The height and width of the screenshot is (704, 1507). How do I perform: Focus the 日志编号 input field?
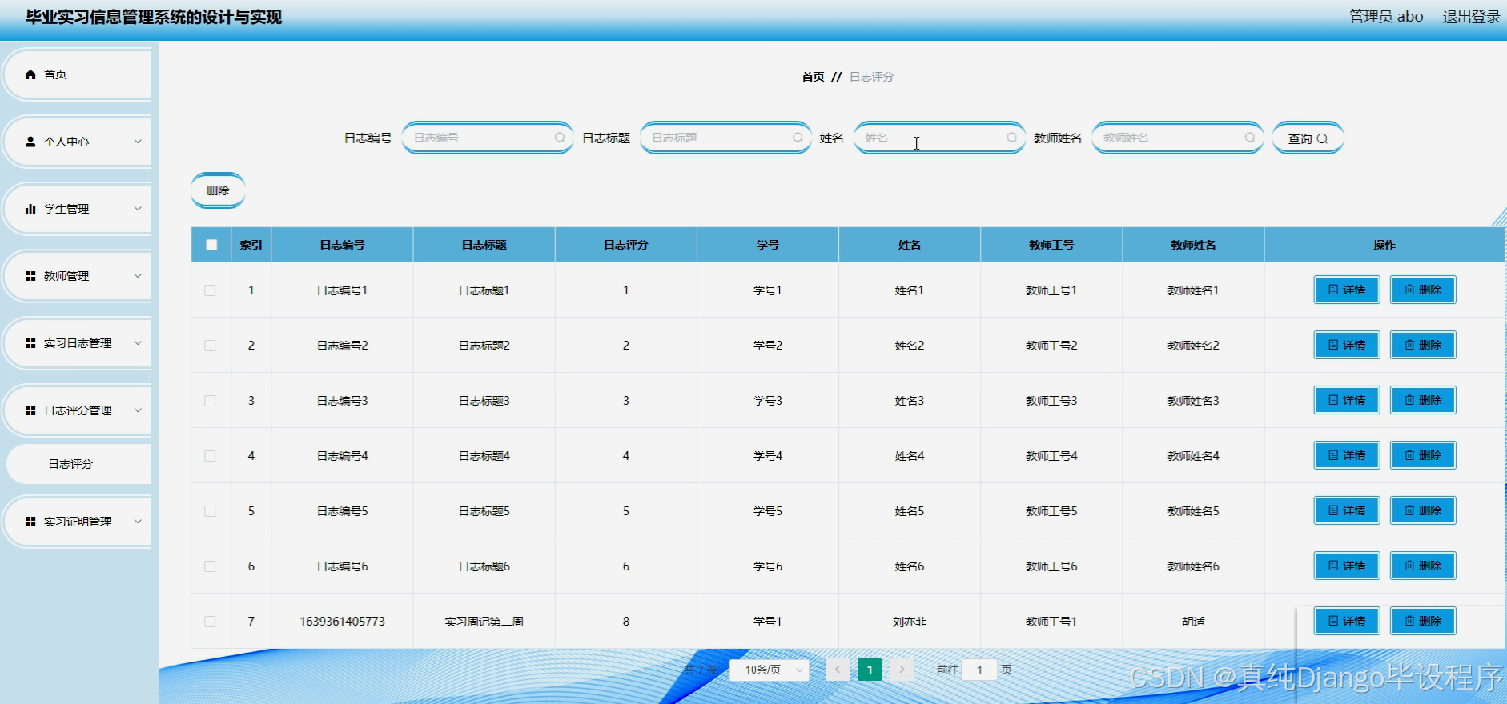click(487, 138)
